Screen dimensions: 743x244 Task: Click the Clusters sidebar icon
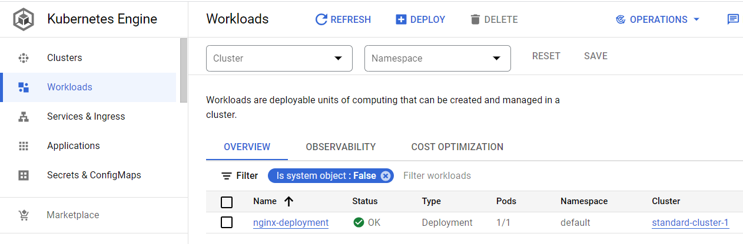[x=24, y=58]
